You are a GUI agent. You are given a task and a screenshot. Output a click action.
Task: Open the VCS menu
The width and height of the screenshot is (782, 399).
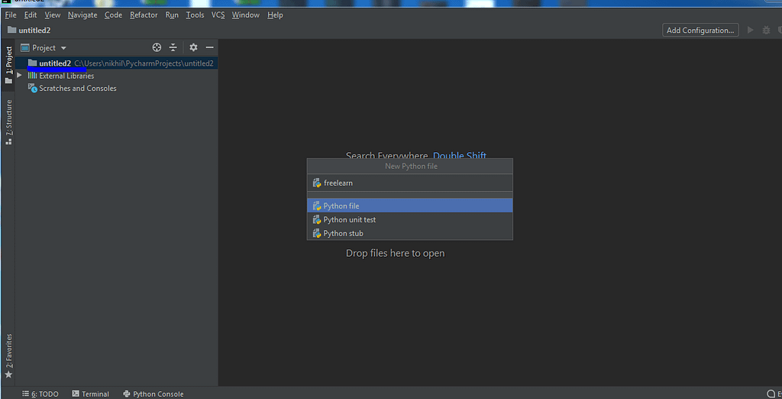point(218,15)
